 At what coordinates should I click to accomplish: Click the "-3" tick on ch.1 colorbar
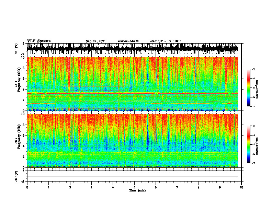(x=253, y=69)
